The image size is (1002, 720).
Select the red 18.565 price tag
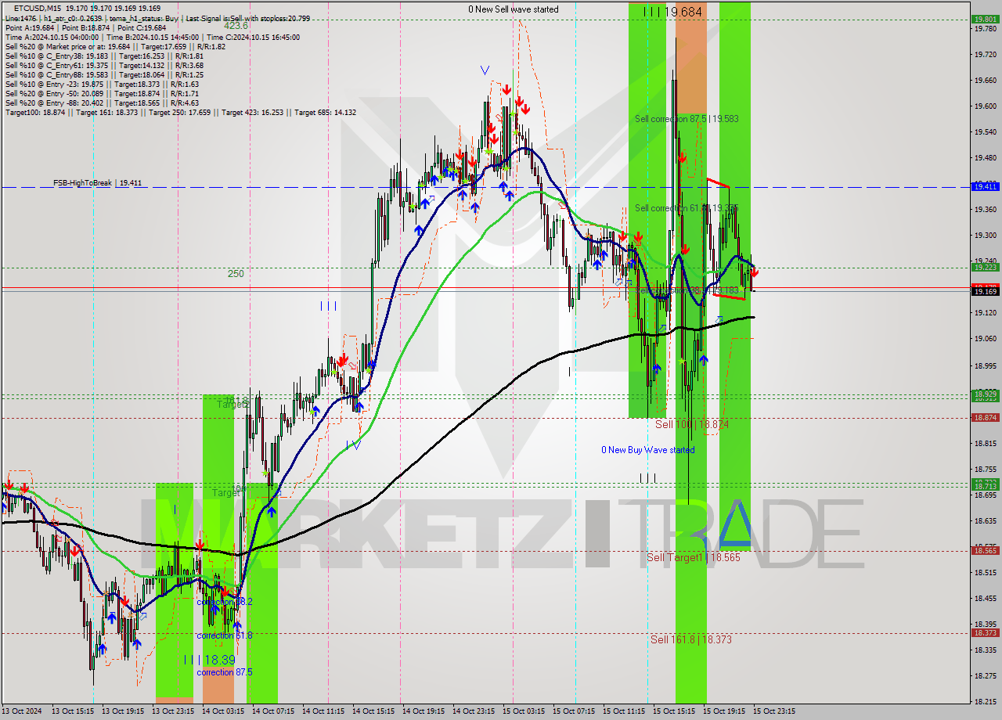[984, 550]
